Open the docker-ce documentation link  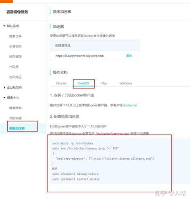130,105
